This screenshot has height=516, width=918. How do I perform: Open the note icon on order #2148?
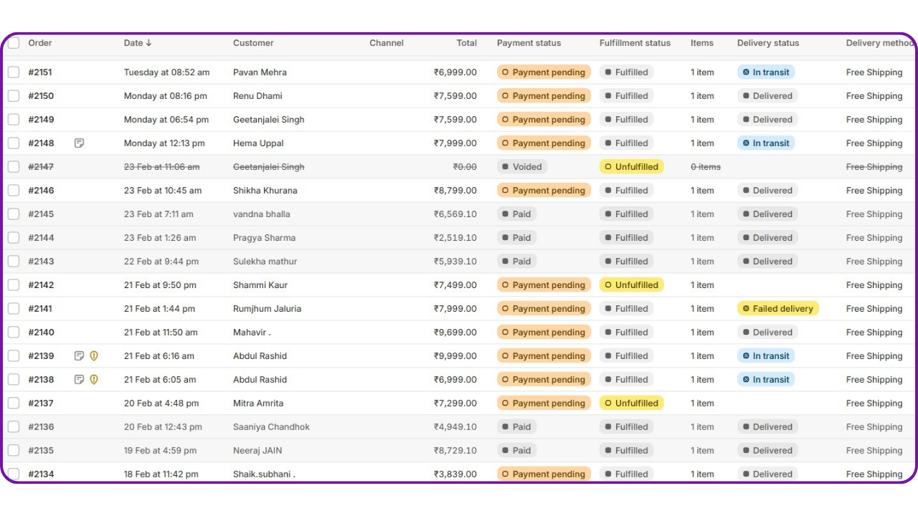[80, 143]
